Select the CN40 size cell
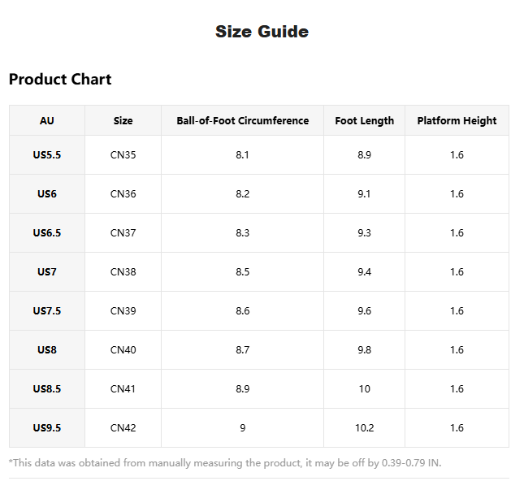 click(x=123, y=350)
